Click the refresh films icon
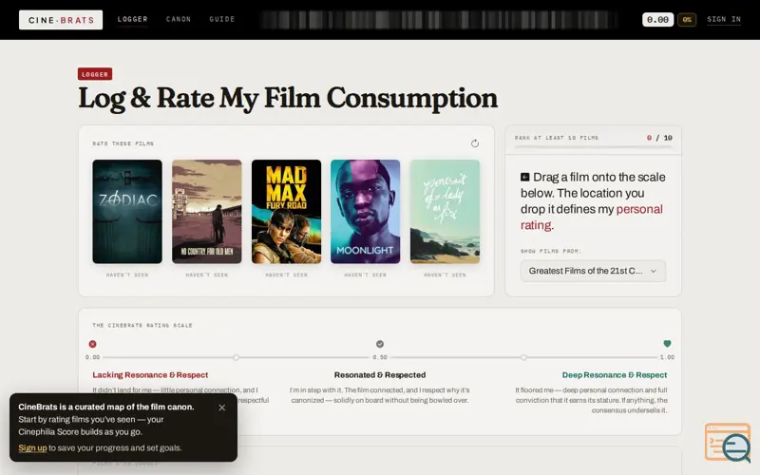The image size is (760, 475). click(x=475, y=143)
